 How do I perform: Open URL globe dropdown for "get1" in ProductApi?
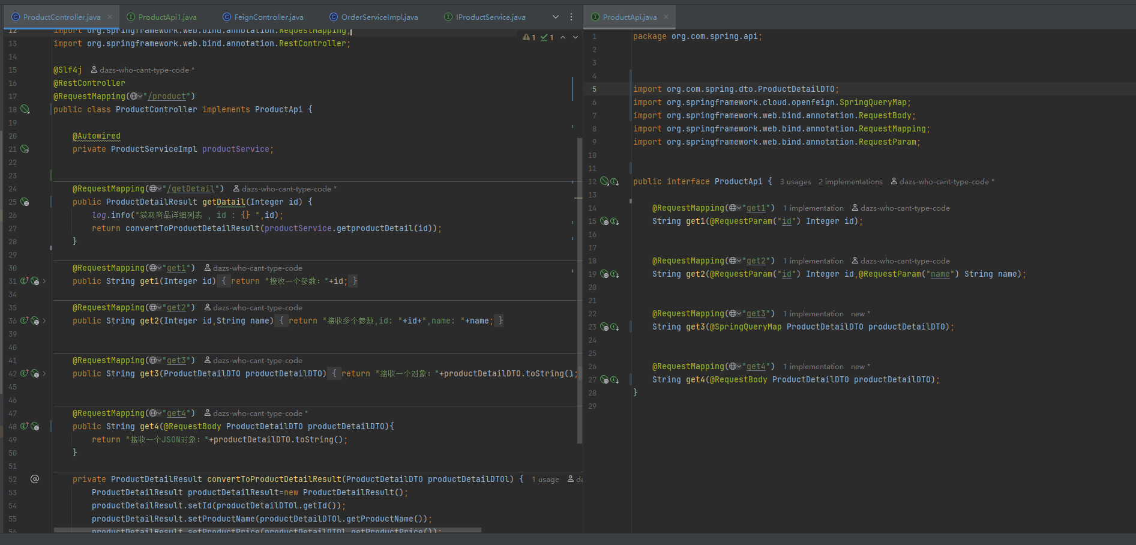(735, 208)
